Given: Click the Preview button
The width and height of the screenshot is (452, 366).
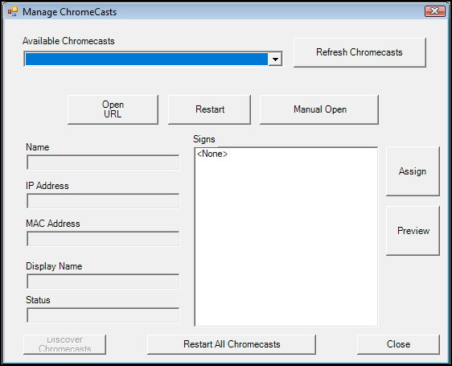Looking at the screenshot, I should 413,231.
